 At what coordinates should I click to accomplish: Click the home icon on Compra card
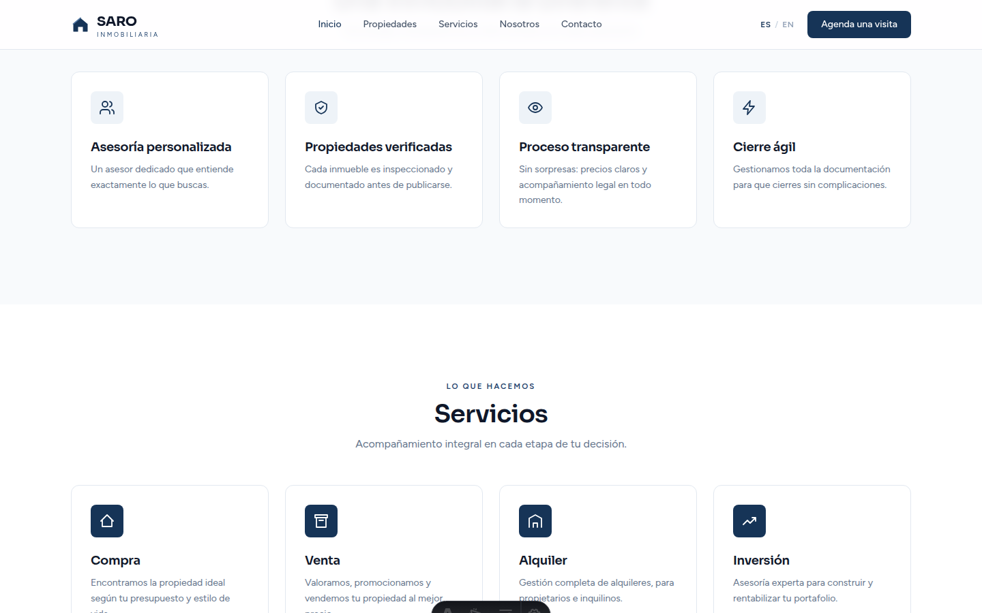click(107, 521)
